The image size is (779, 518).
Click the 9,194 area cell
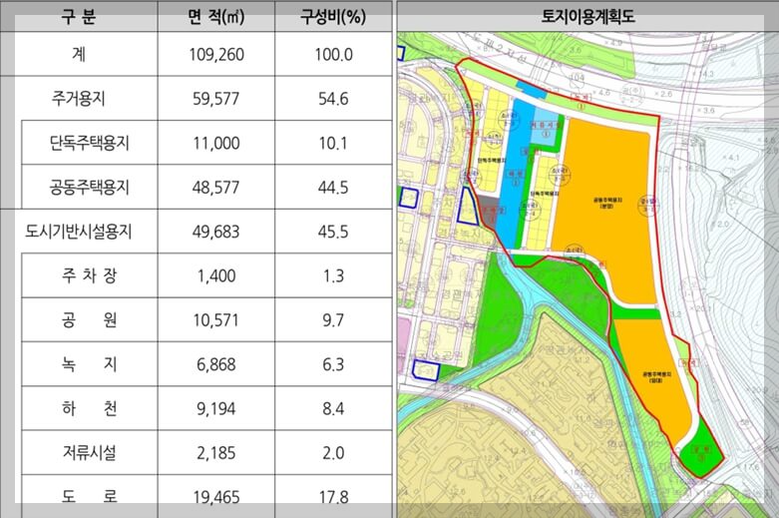(x=216, y=408)
